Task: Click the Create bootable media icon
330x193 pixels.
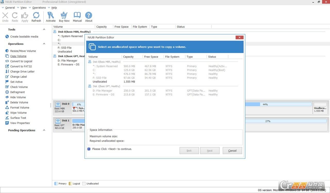Action: [x=7, y=37]
